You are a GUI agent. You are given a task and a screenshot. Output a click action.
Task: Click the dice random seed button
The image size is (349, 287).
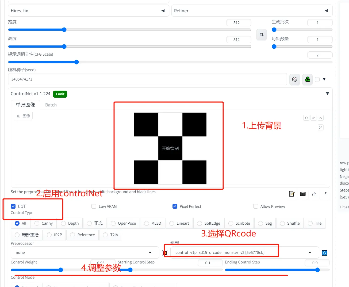(x=295, y=79)
